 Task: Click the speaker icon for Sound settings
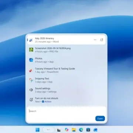[x=31, y=90]
